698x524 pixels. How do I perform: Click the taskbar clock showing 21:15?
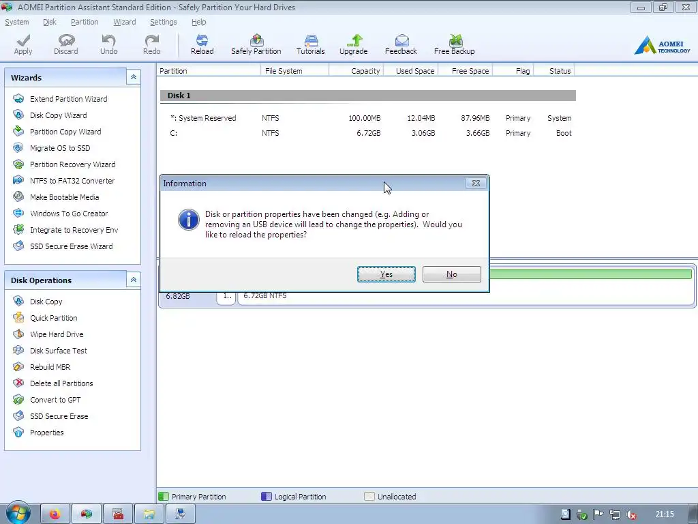click(x=665, y=514)
